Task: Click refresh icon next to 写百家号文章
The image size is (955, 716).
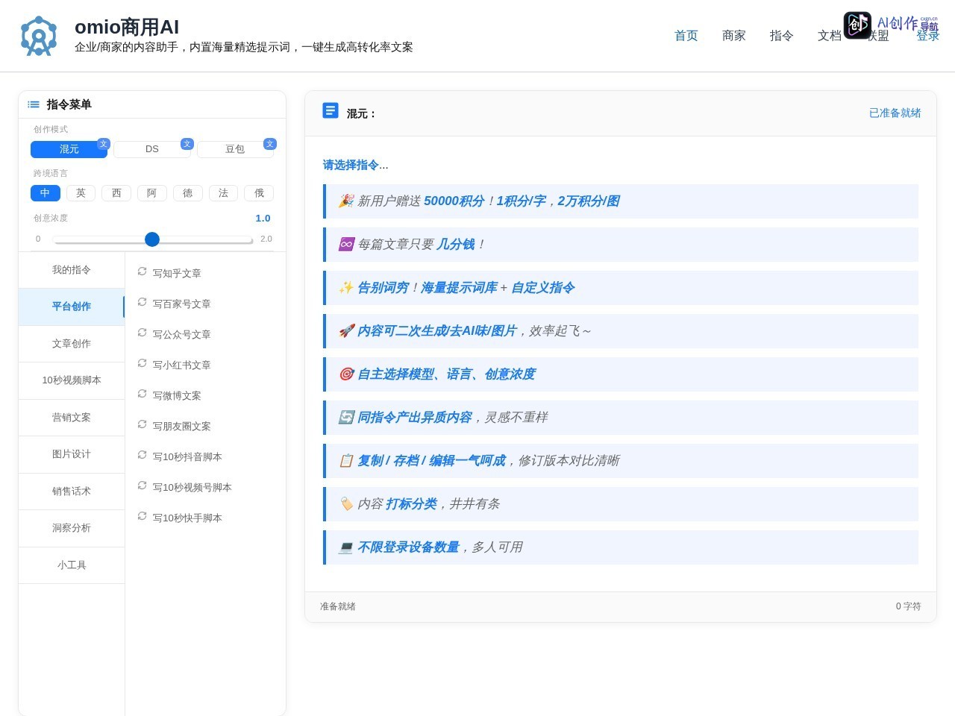Action: [x=142, y=302]
